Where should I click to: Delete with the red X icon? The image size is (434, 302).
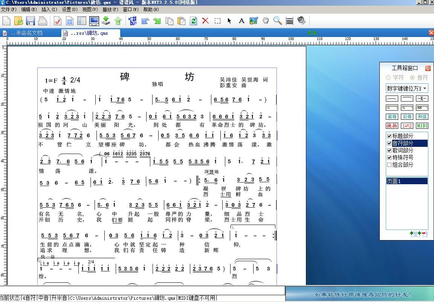205,21
